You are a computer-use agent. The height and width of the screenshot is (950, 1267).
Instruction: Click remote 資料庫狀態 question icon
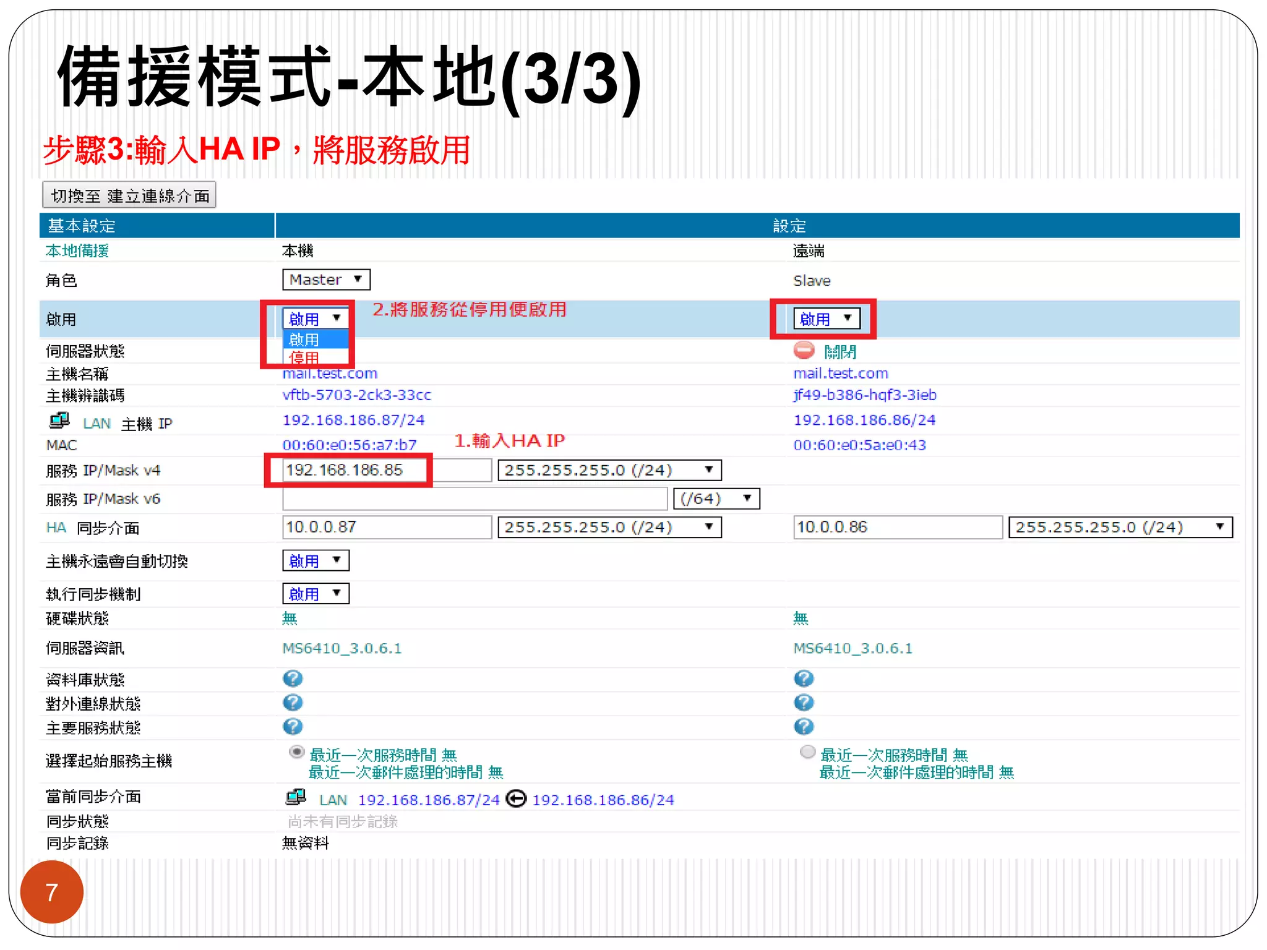(x=804, y=678)
